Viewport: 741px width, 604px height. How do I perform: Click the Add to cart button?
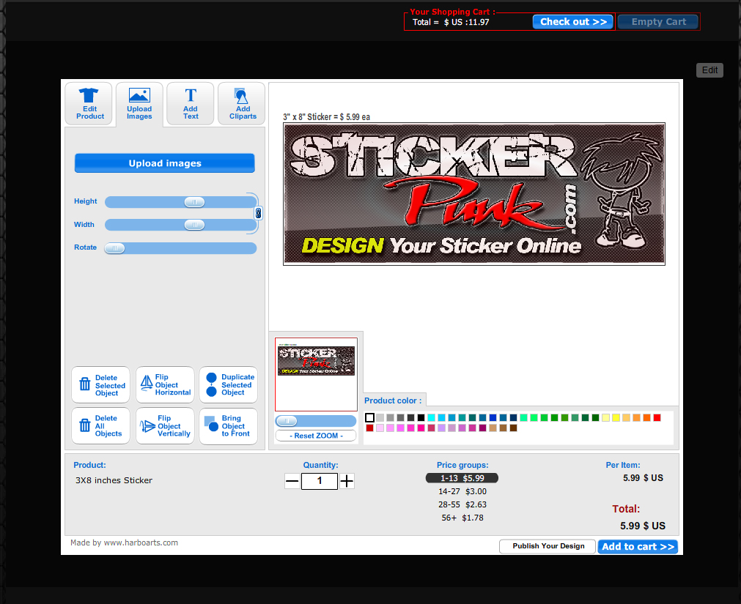pos(638,546)
